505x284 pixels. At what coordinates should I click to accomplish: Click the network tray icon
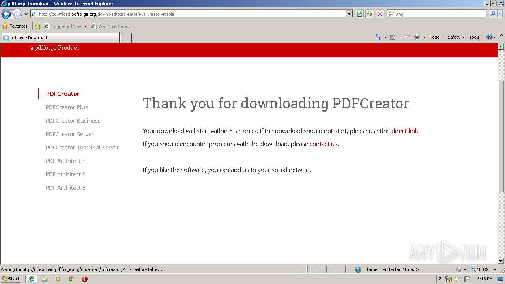449,279
